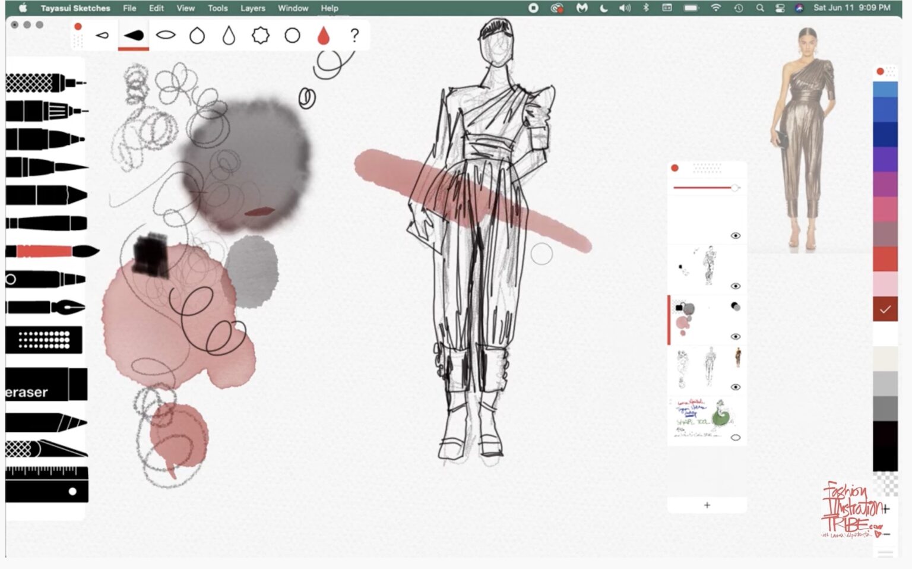The image size is (912, 569).
Task: Open Spotlight search in the menu bar
Action: (760, 8)
